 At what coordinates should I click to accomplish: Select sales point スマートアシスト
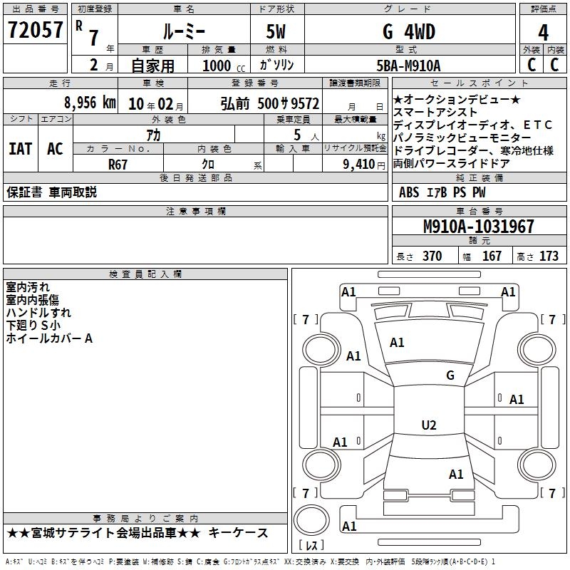[435, 112]
